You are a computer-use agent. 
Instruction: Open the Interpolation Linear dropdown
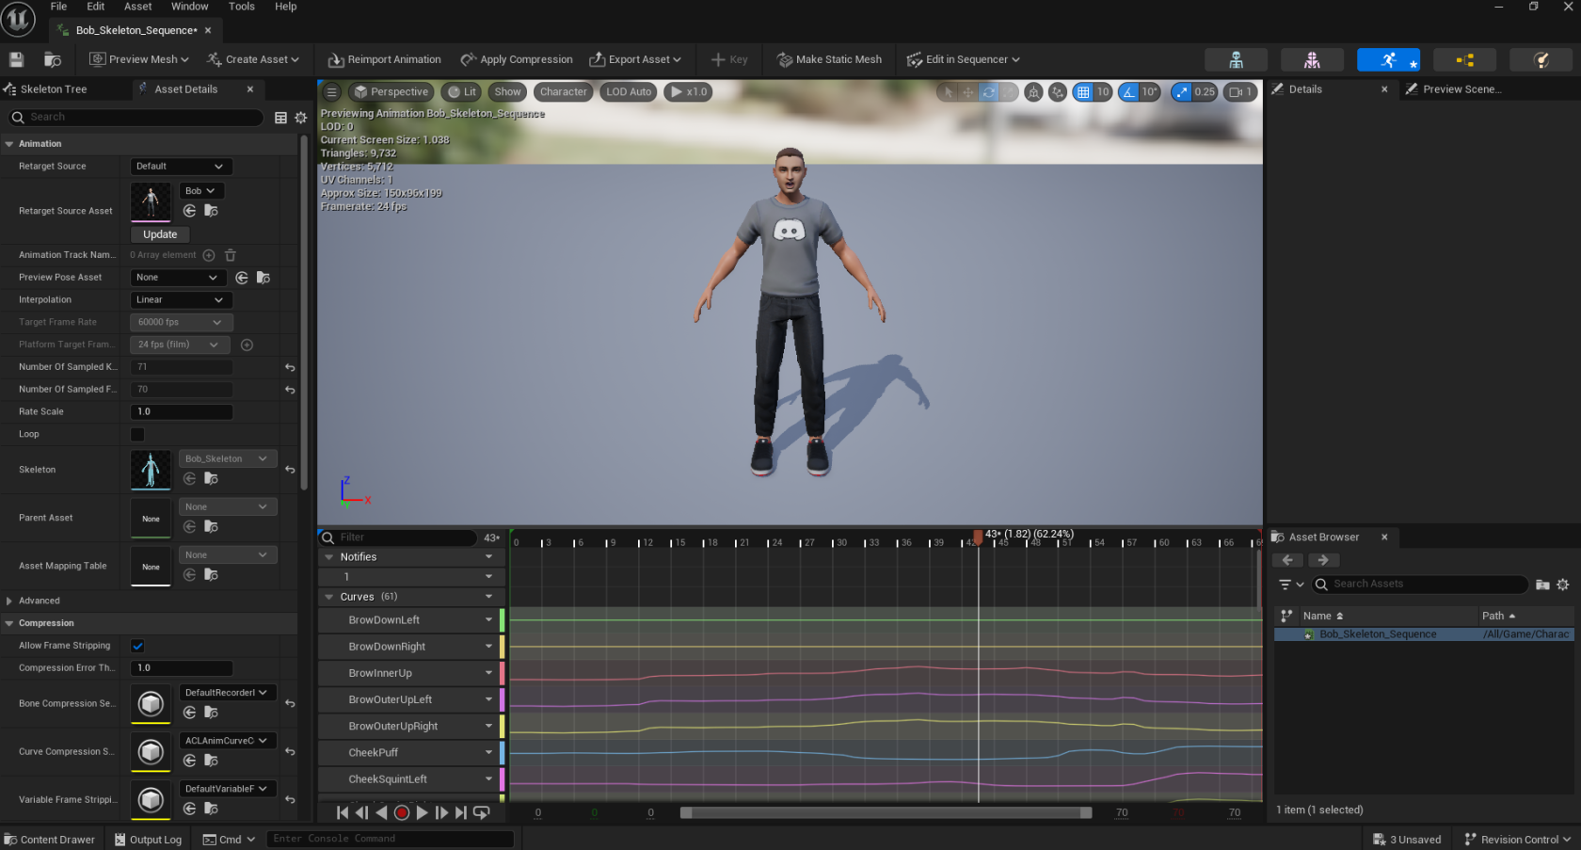coord(181,300)
